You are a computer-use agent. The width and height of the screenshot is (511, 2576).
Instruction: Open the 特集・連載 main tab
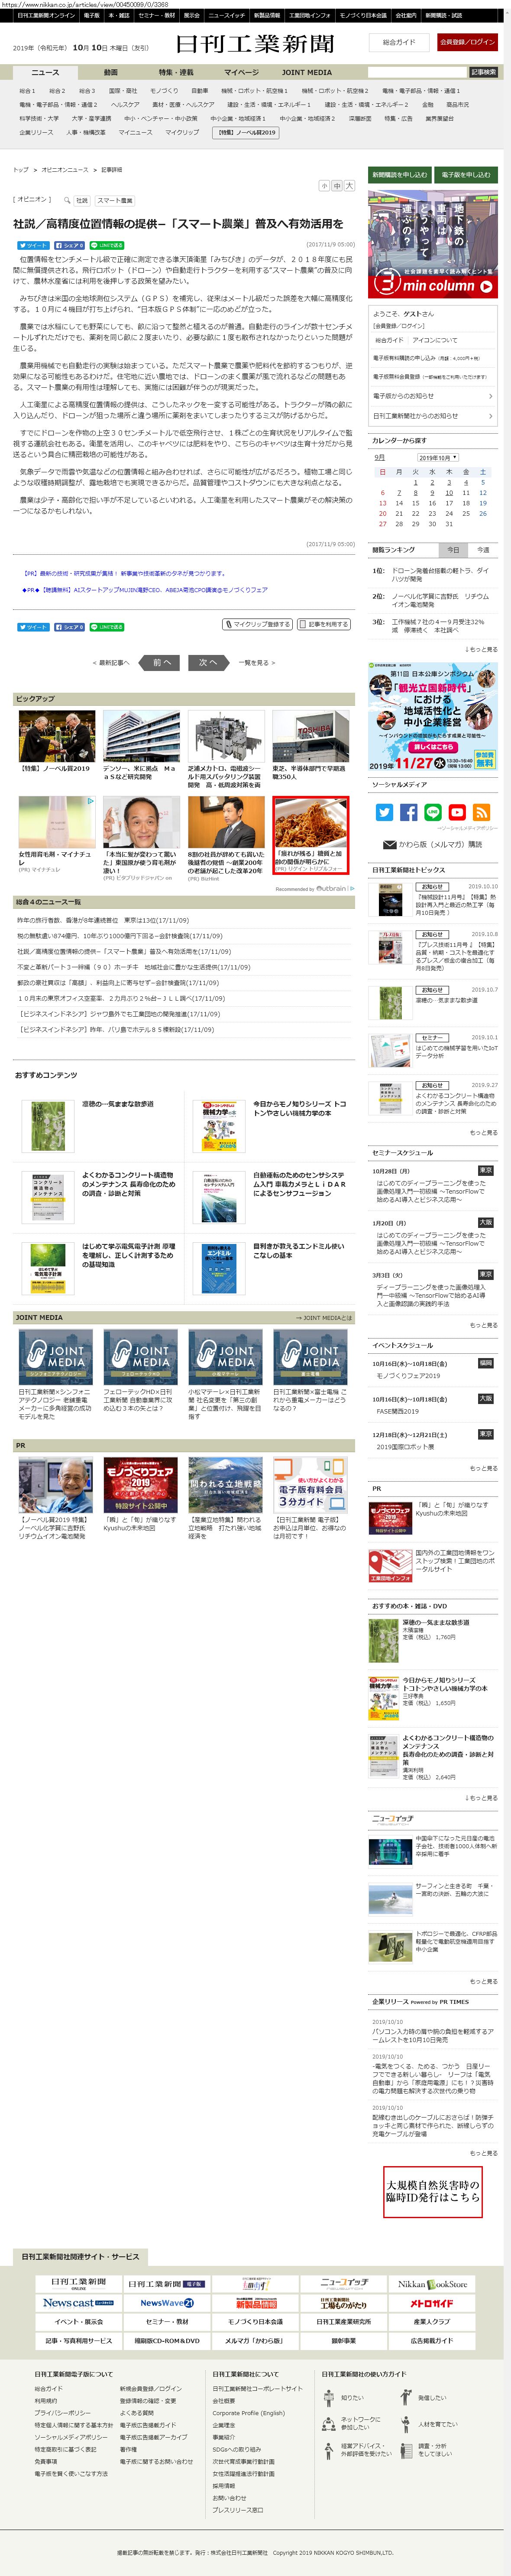[x=176, y=72]
